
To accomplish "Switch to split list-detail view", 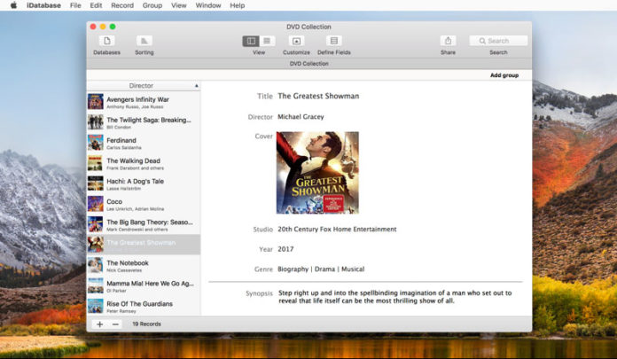I will pyautogui.click(x=251, y=41).
